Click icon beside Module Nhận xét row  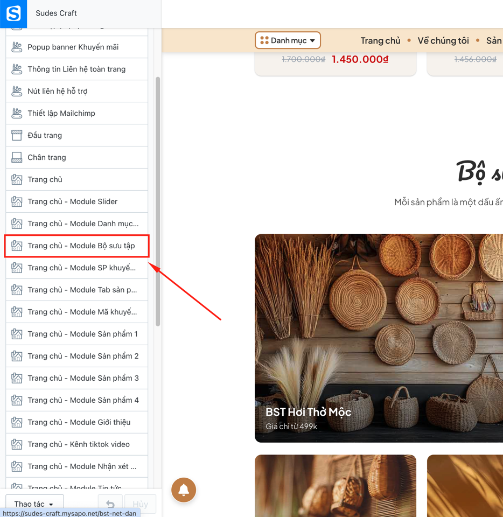coord(17,467)
